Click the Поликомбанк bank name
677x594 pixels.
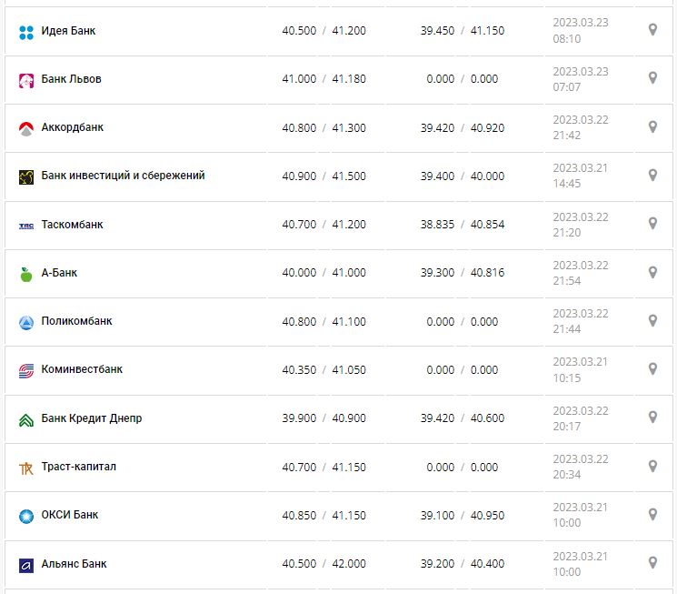coord(77,321)
